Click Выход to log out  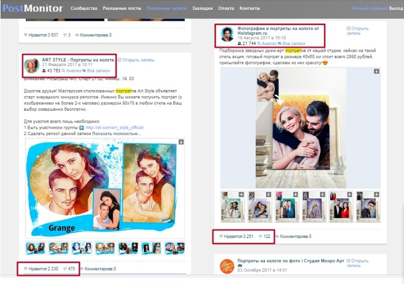point(396,8)
